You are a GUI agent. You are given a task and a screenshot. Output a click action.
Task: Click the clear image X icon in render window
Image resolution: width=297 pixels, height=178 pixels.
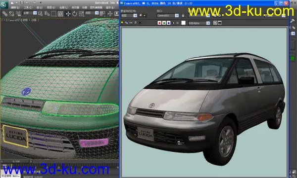pos(140,23)
